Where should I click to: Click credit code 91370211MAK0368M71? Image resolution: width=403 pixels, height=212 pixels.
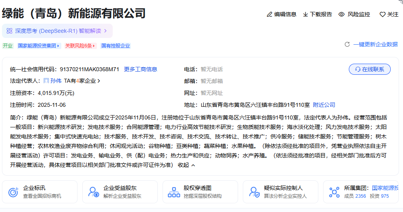[x=89, y=69]
